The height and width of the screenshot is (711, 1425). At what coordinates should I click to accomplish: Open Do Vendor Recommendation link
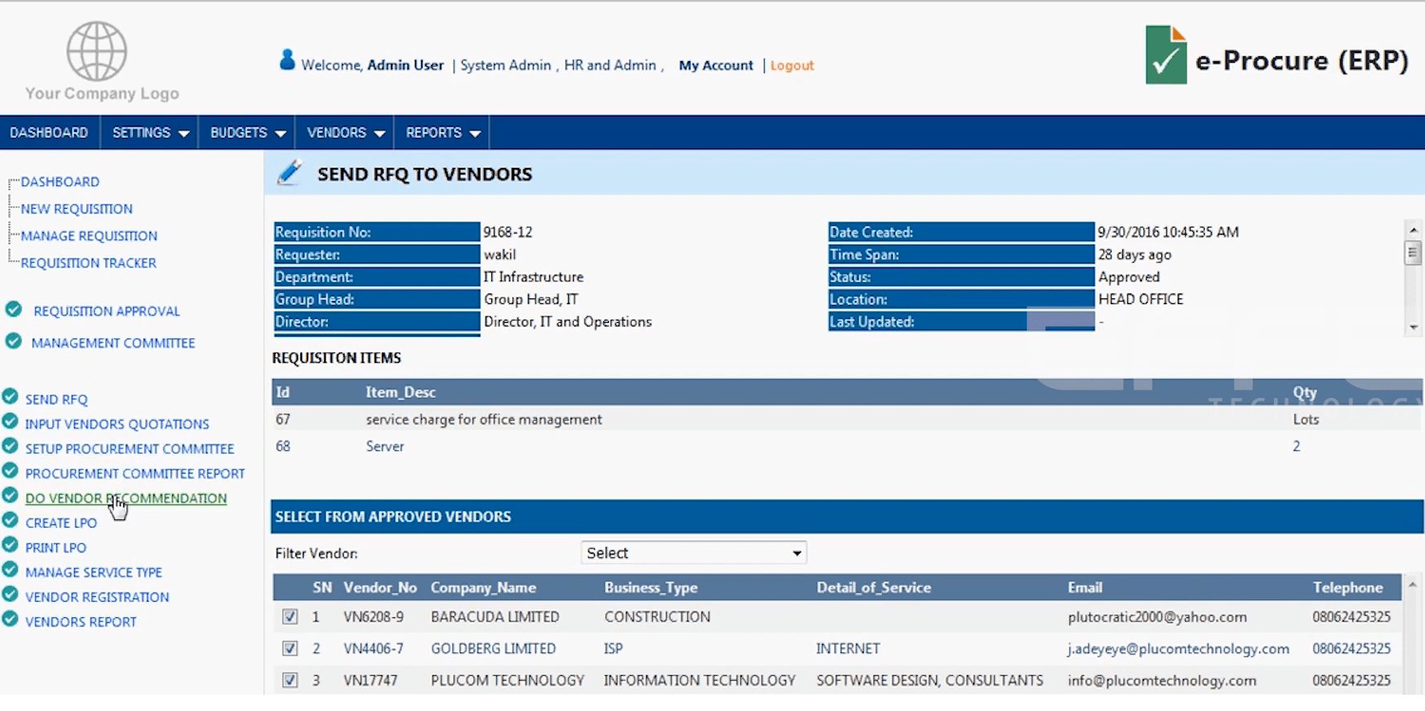click(126, 498)
